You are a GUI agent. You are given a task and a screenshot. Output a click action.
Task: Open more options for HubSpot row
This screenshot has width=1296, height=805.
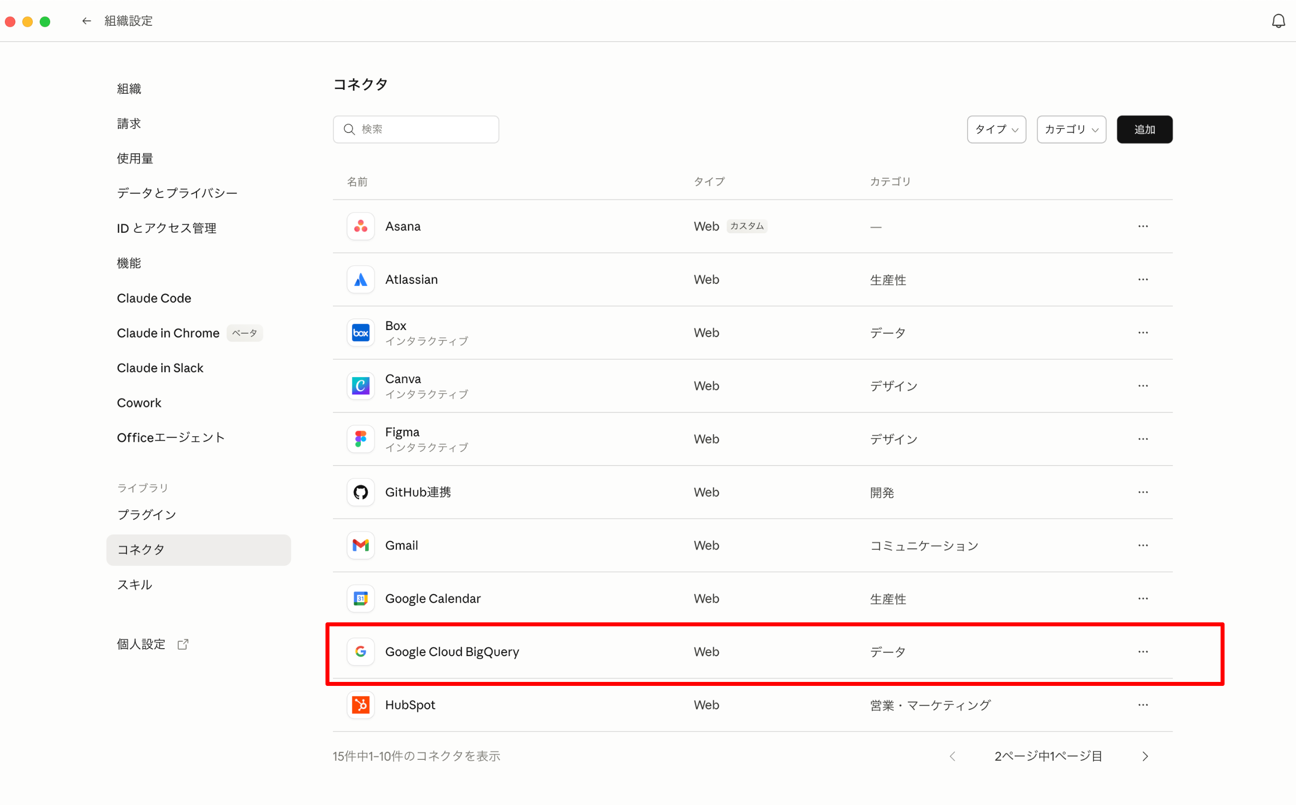(x=1142, y=705)
